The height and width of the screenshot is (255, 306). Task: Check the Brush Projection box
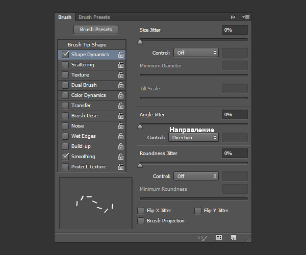[x=141, y=221]
